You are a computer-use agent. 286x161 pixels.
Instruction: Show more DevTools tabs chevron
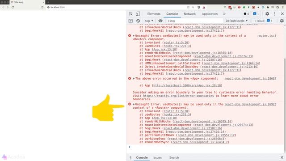[x=224, y=14]
